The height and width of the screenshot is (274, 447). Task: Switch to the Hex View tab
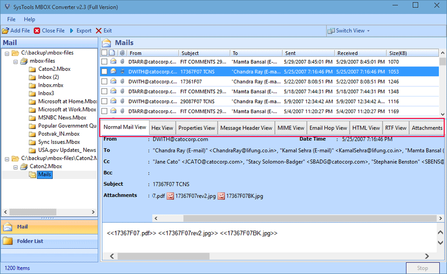tap(162, 128)
